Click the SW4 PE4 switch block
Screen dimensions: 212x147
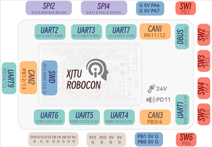tap(204, 88)
